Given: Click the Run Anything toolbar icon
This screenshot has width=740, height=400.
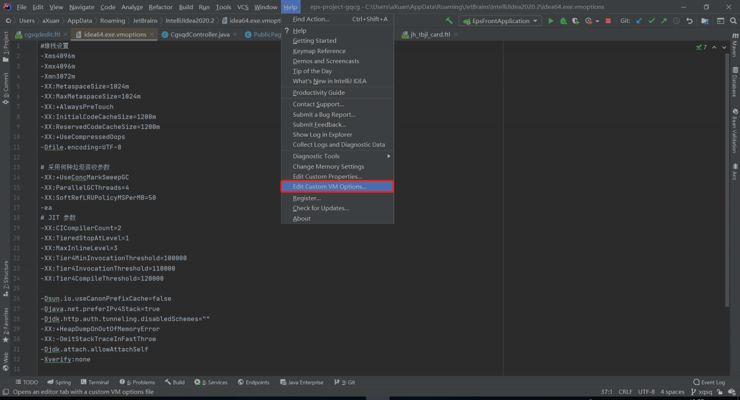Looking at the screenshot, I should 720,21.
